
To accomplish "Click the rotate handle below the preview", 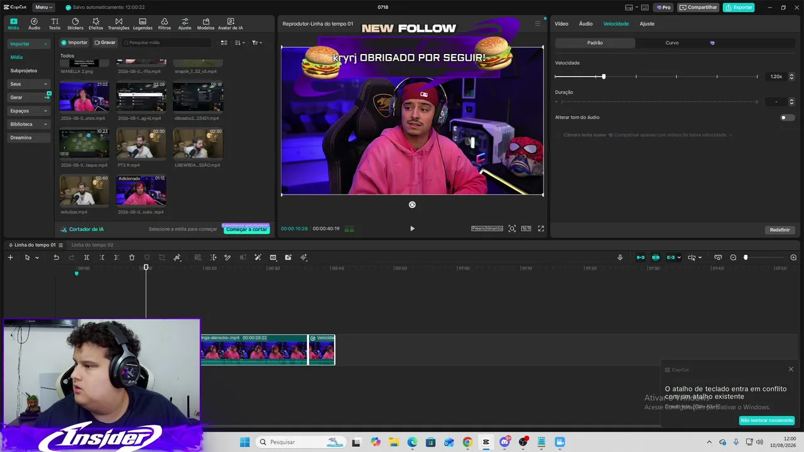I will click(412, 205).
